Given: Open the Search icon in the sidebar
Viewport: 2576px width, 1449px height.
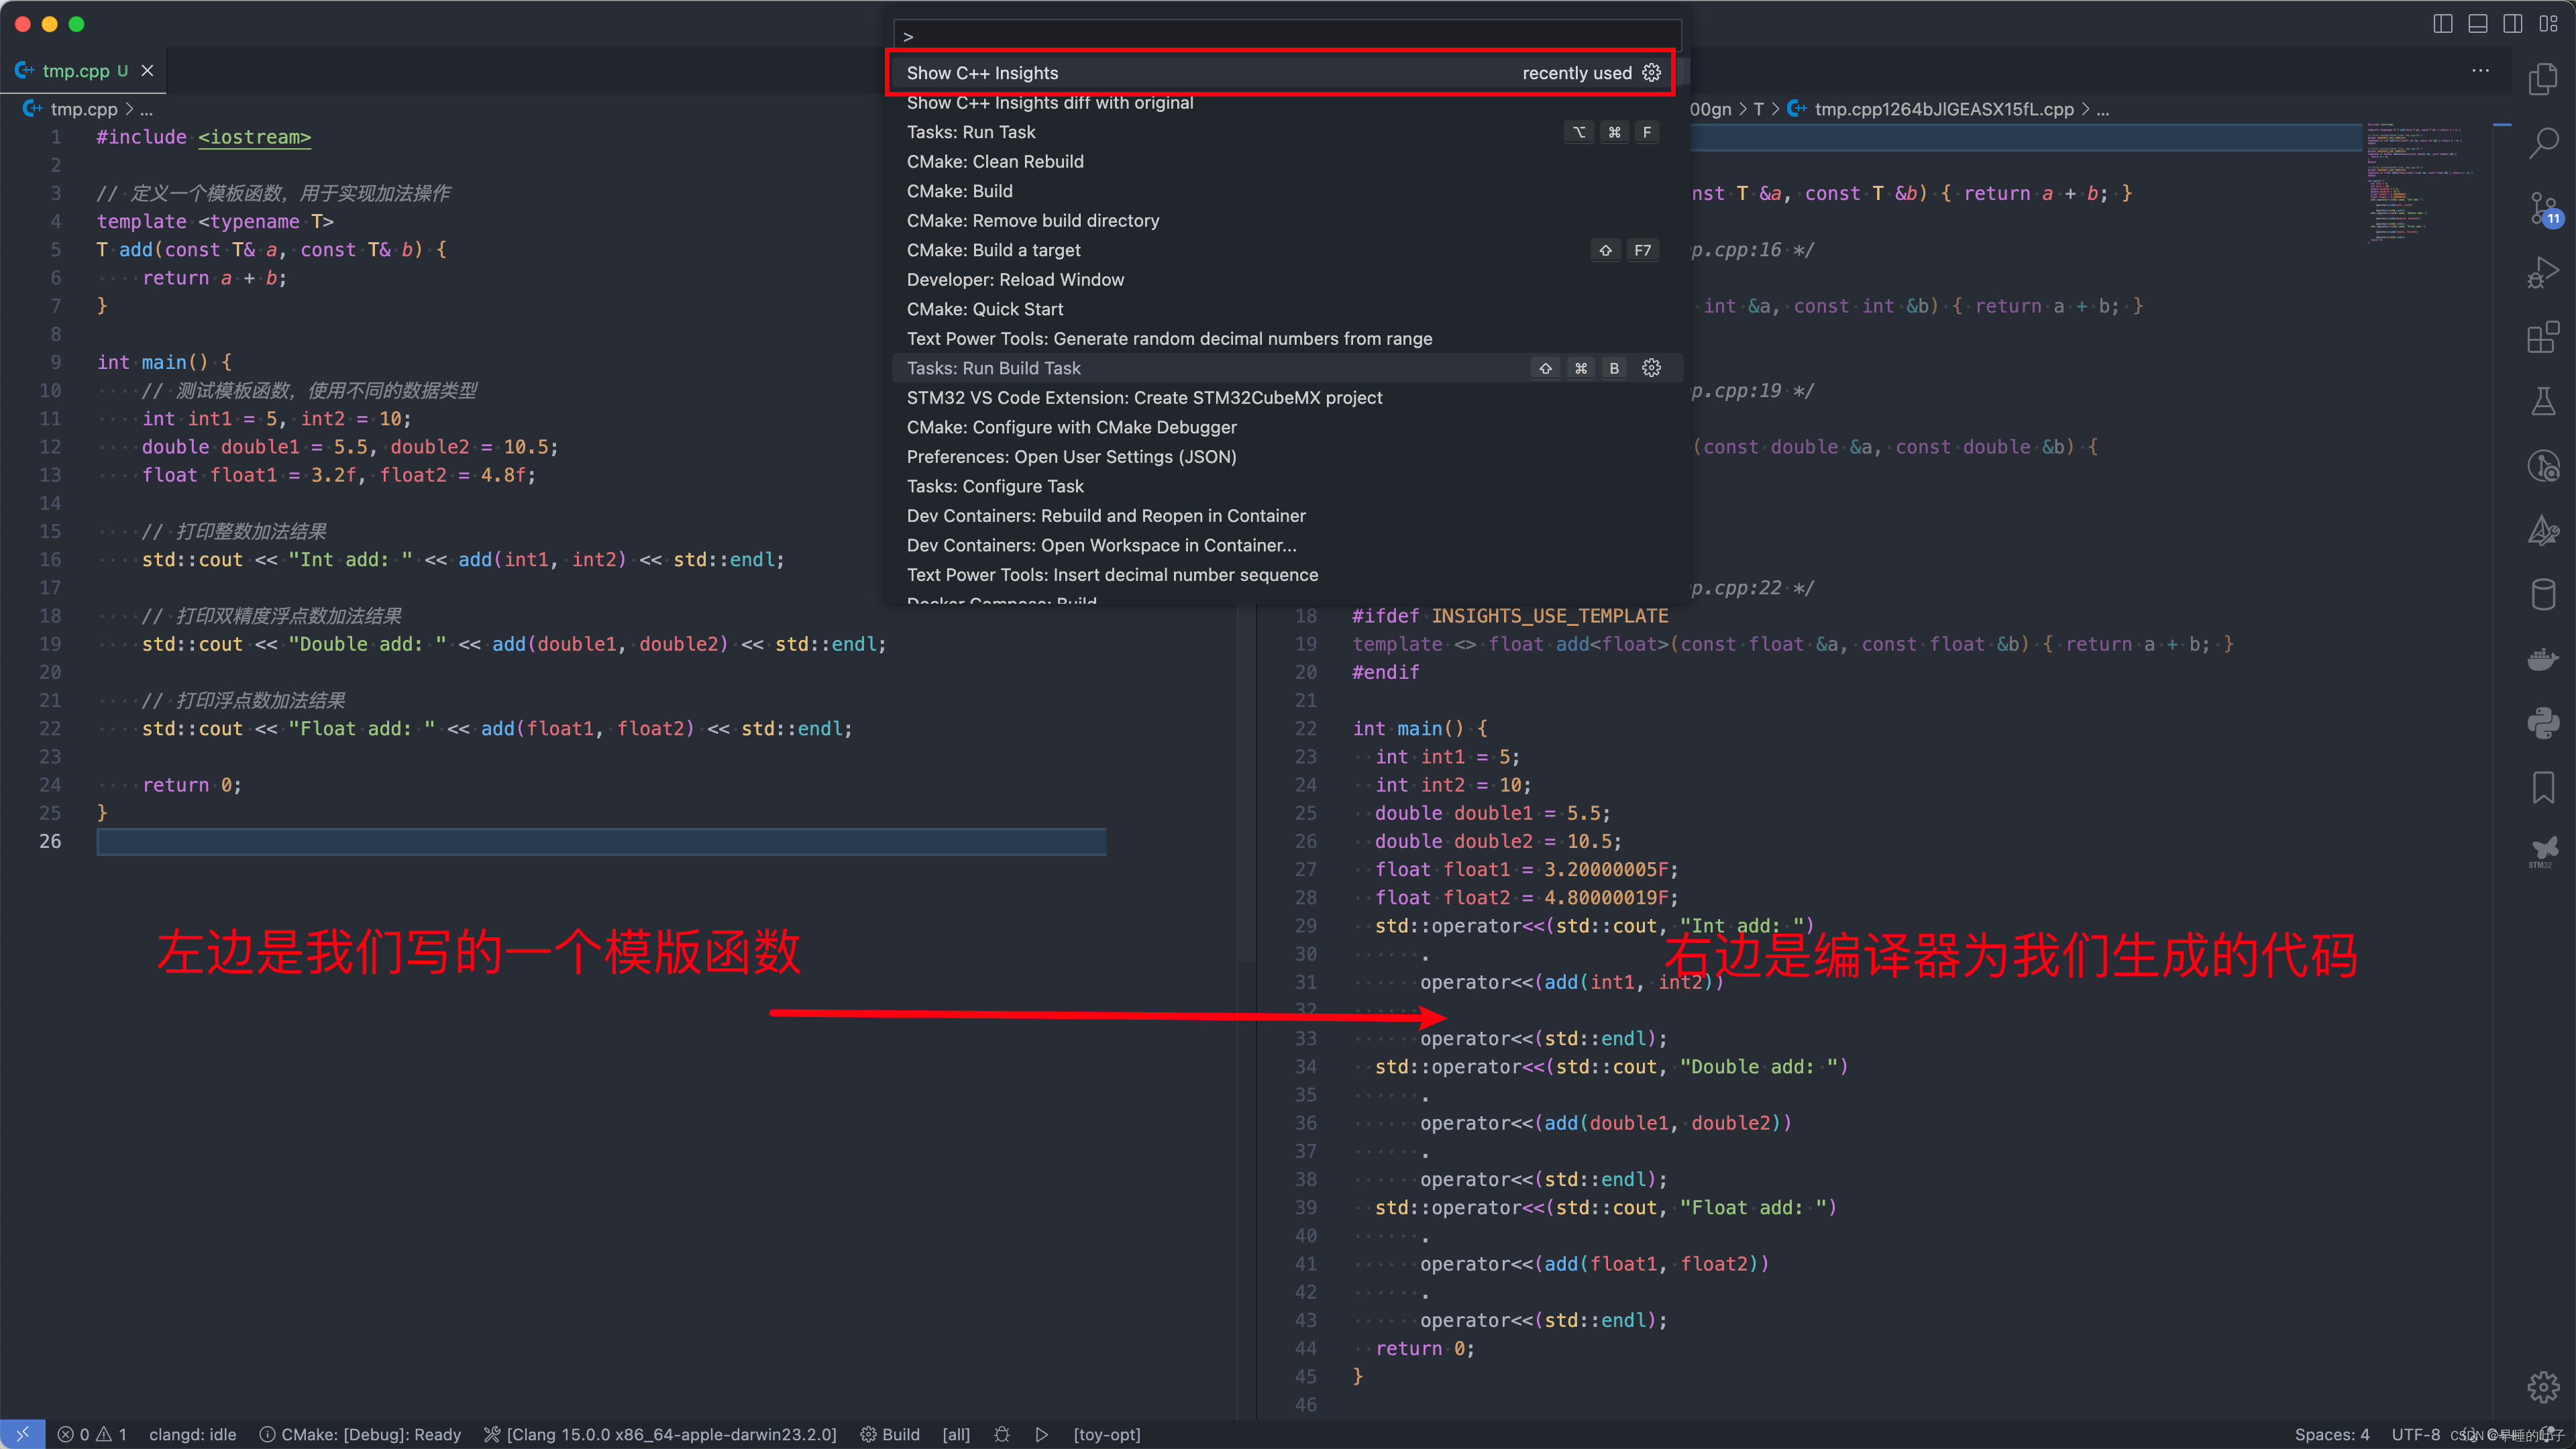Looking at the screenshot, I should pos(2545,142).
